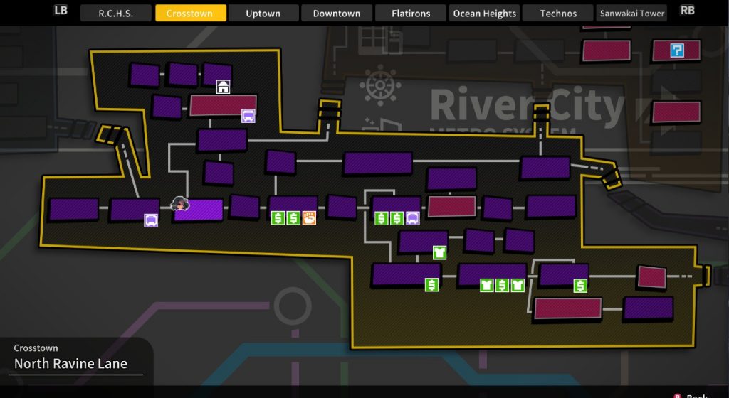729x398 pixels.
Task: Select the wide red room in the bottom right
Action: [x=567, y=308]
